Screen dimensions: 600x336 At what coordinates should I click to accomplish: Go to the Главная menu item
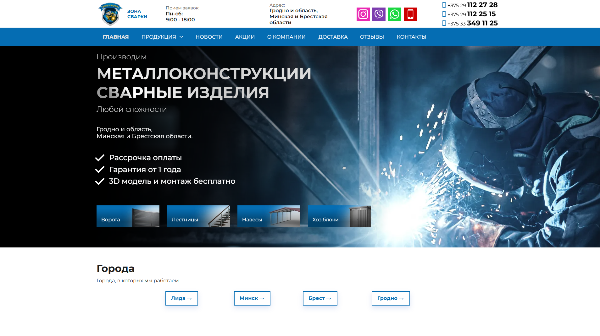116,37
